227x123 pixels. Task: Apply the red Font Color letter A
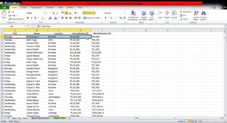click(x=55, y=18)
